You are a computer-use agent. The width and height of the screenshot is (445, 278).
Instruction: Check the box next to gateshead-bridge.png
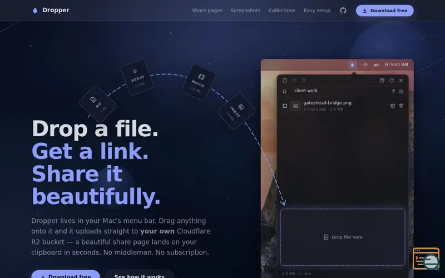coord(285,106)
